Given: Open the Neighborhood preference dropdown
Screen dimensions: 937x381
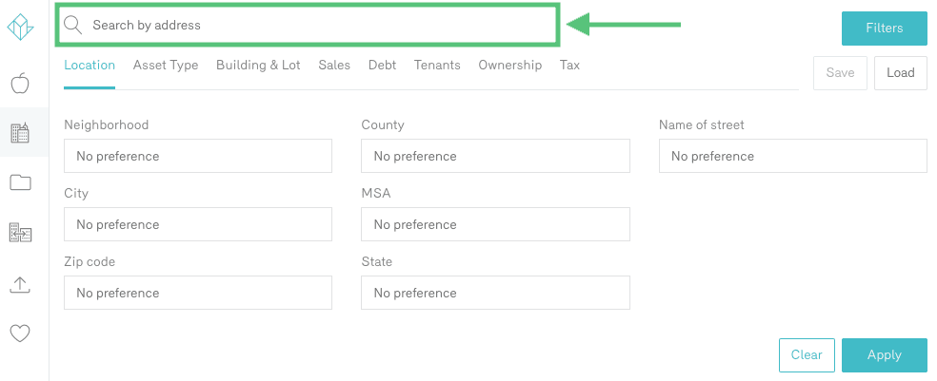Looking at the screenshot, I should (x=198, y=156).
